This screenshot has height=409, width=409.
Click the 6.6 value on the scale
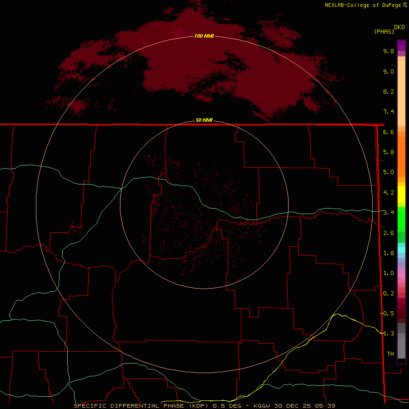389,132
